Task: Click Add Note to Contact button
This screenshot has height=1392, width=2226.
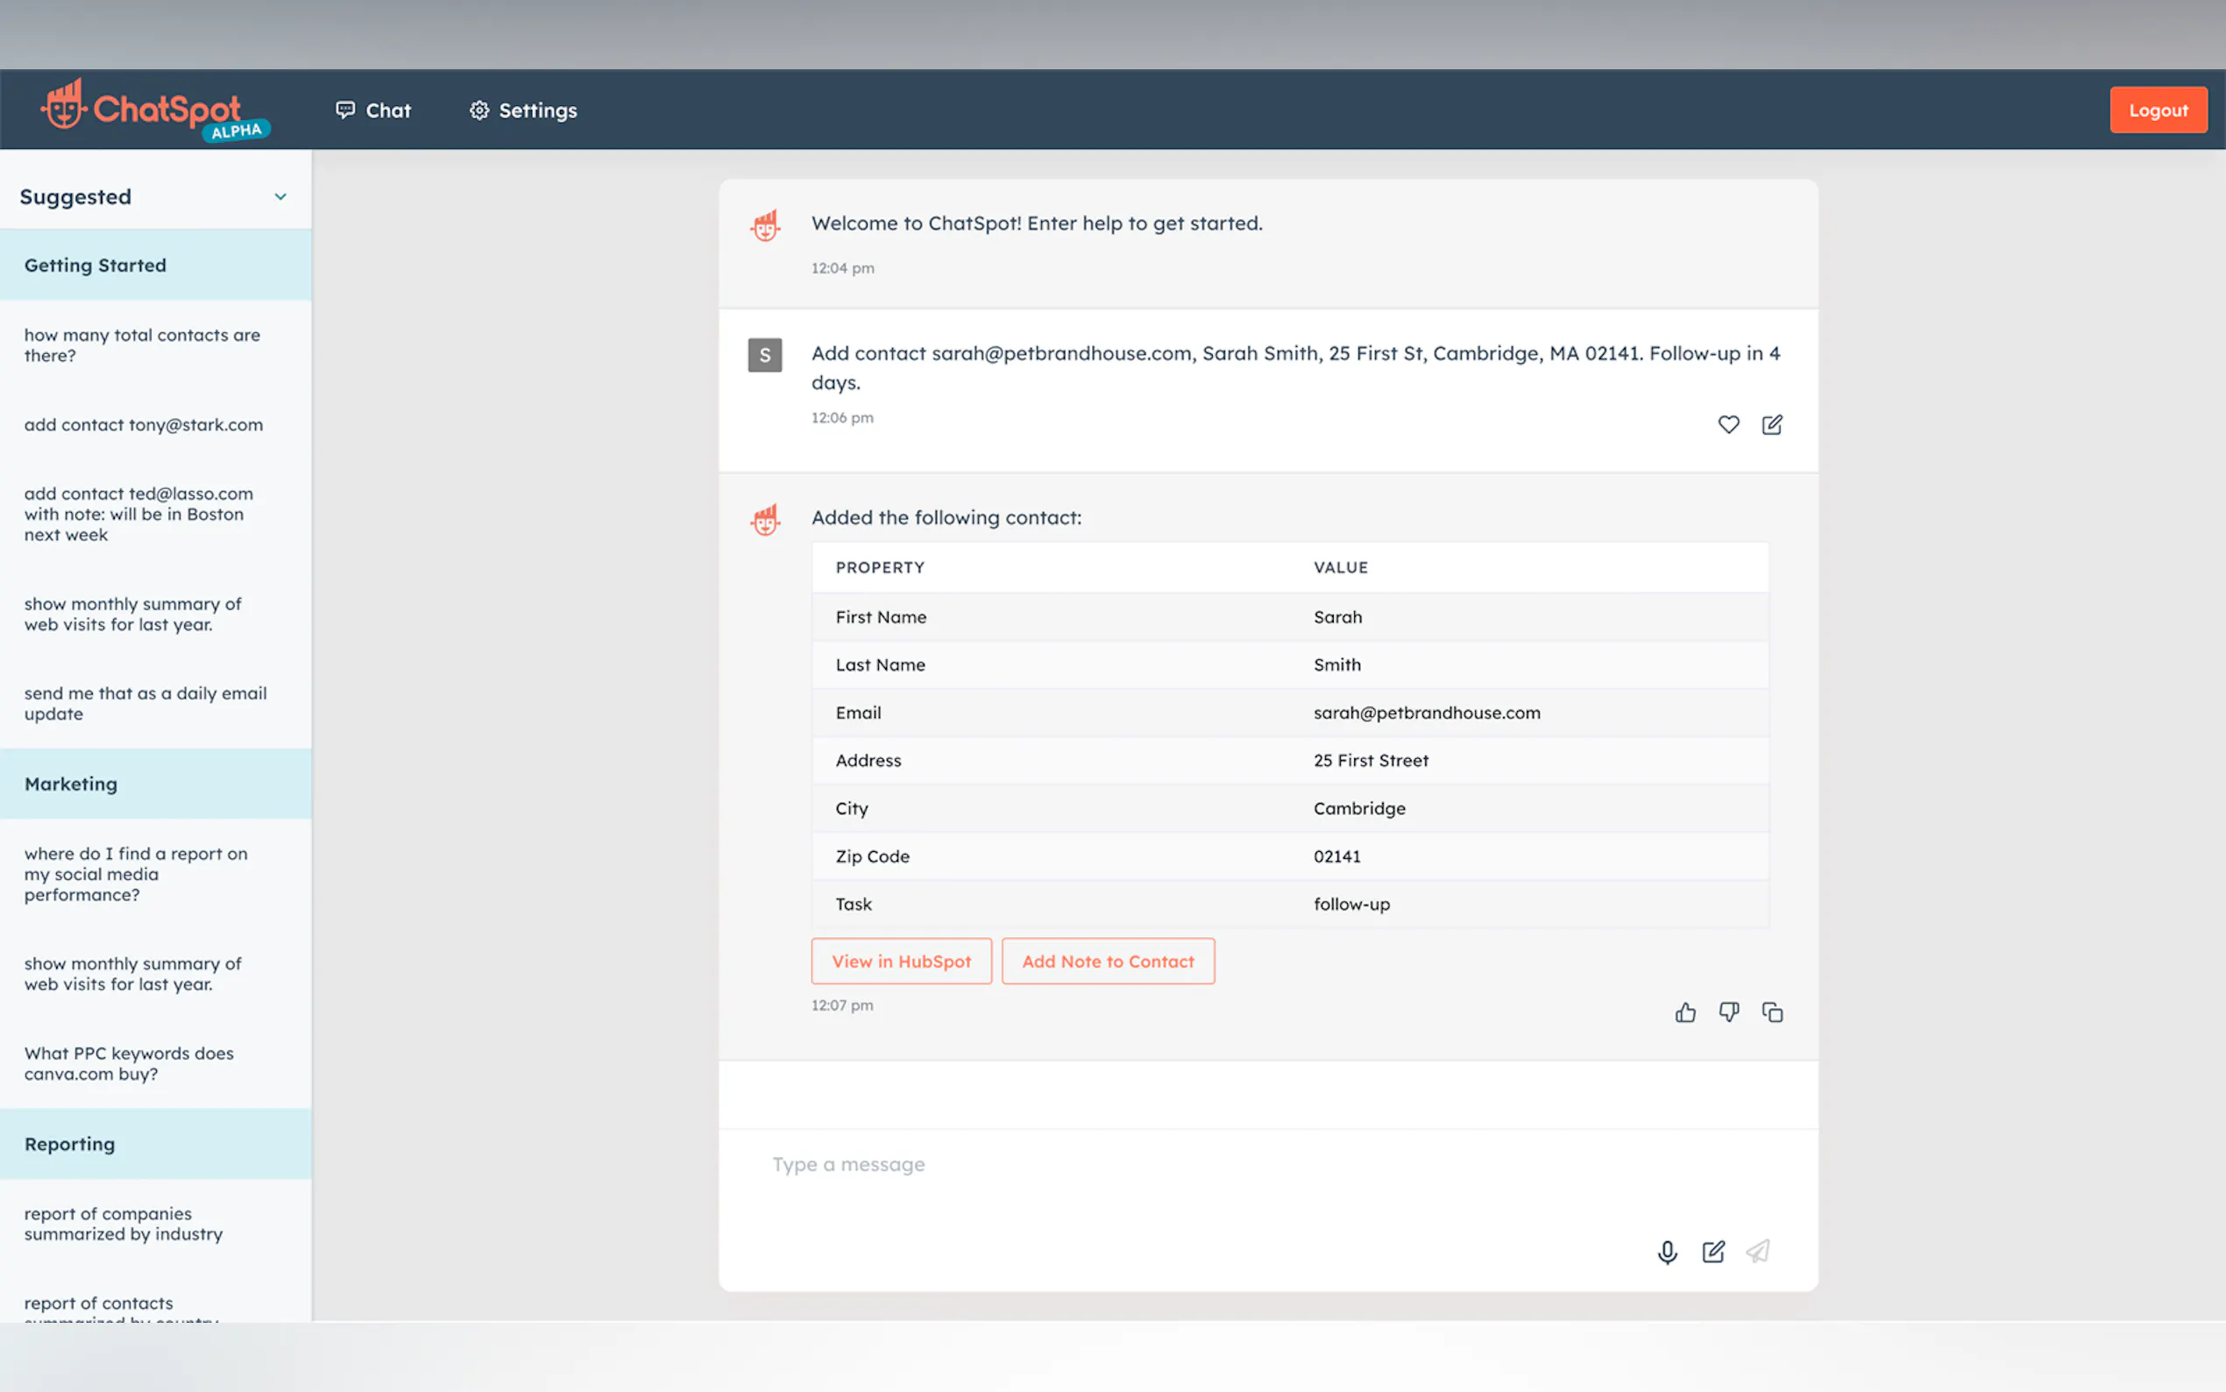Action: pos(1107,961)
